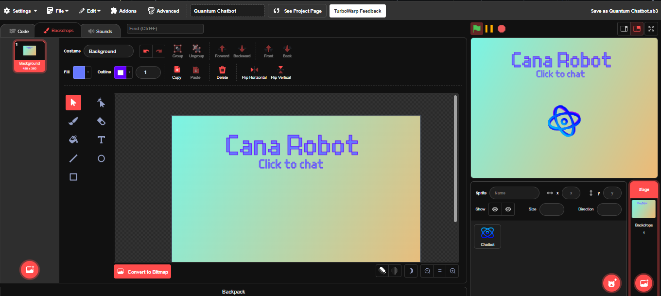Toggle the onion skin feather icon
661x296 pixels.
[383, 271]
